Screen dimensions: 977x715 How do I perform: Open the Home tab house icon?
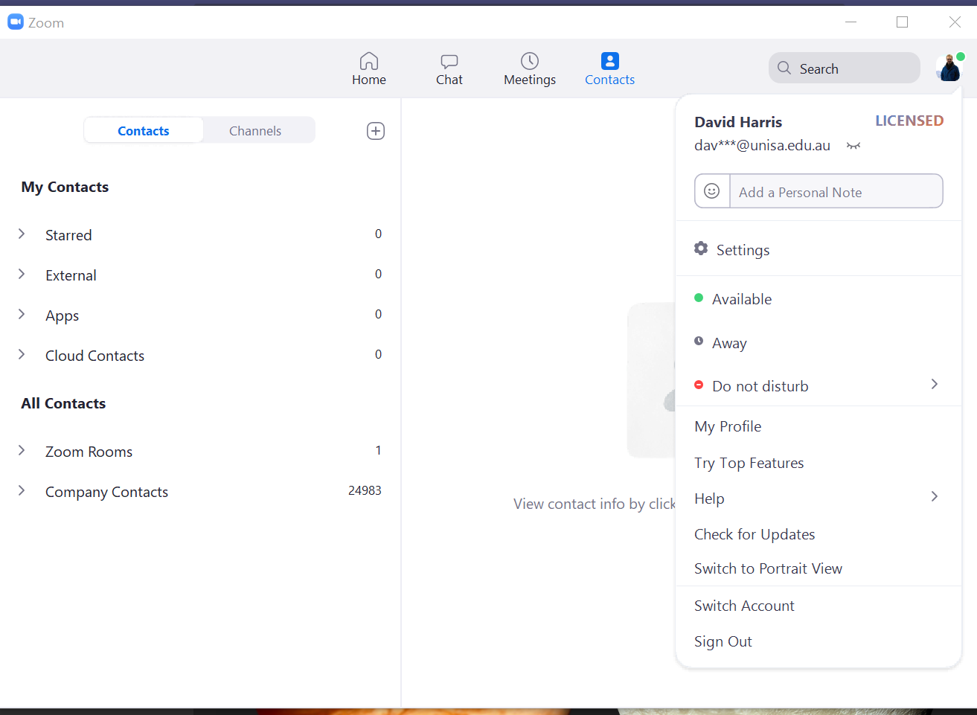(369, 61)
